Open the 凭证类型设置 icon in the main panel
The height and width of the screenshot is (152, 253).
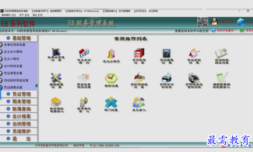pyautogui.click(x=194, y=56)
